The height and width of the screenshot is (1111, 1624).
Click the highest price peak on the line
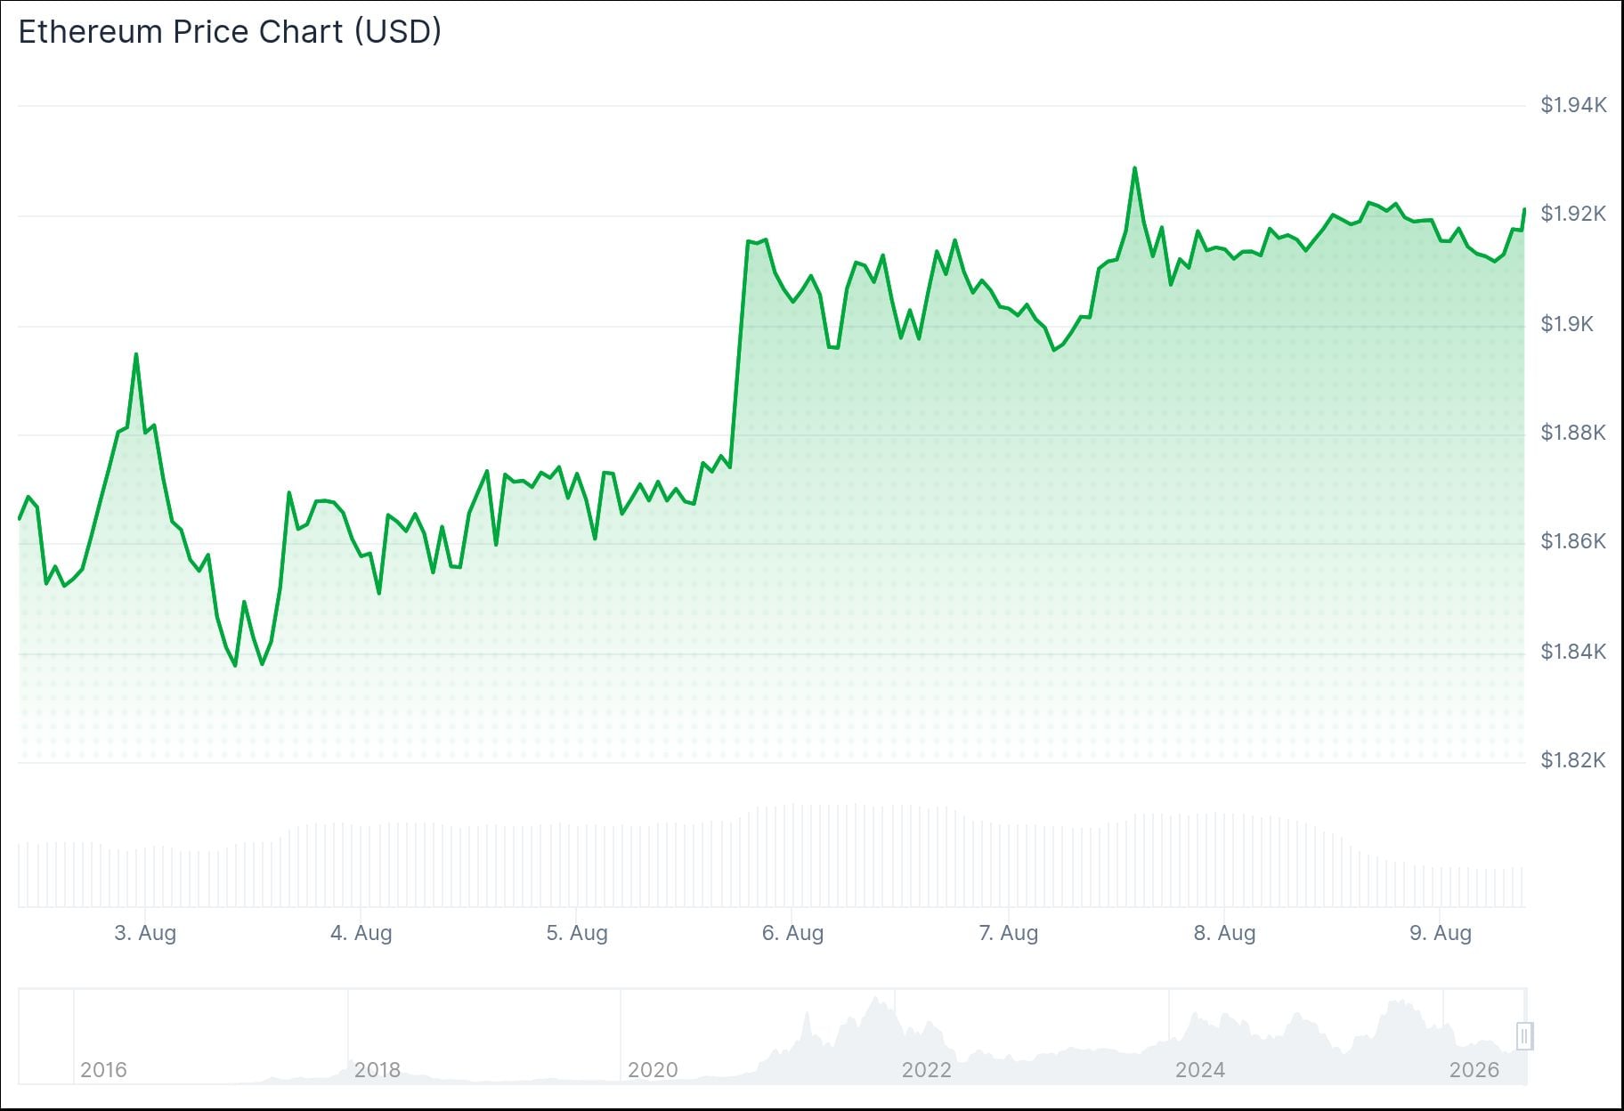coord(1134,168)
